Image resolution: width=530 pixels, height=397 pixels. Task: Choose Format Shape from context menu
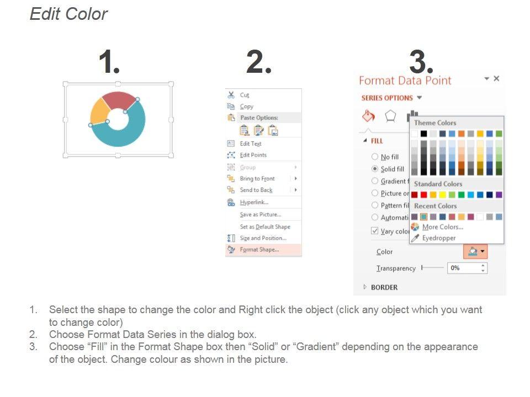259,250
